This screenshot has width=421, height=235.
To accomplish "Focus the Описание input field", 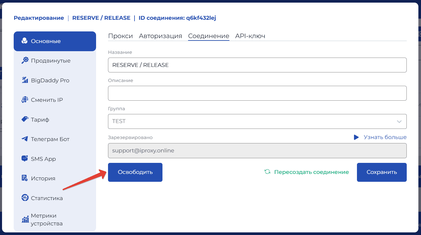I will [x=257, y=93].
